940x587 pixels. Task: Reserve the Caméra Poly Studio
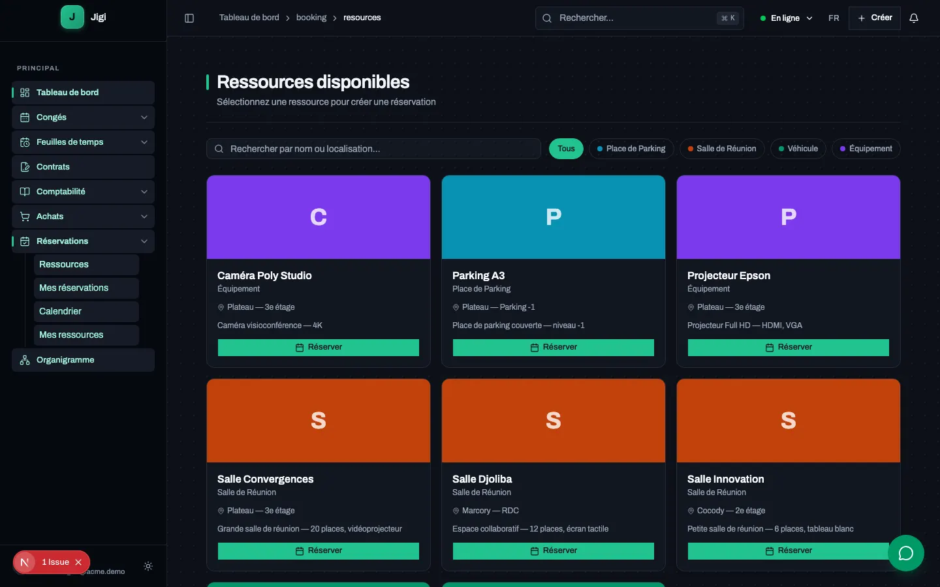(x=319, y=348)
